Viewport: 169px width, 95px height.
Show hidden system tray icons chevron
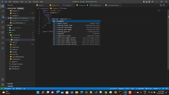coord(135,92)
